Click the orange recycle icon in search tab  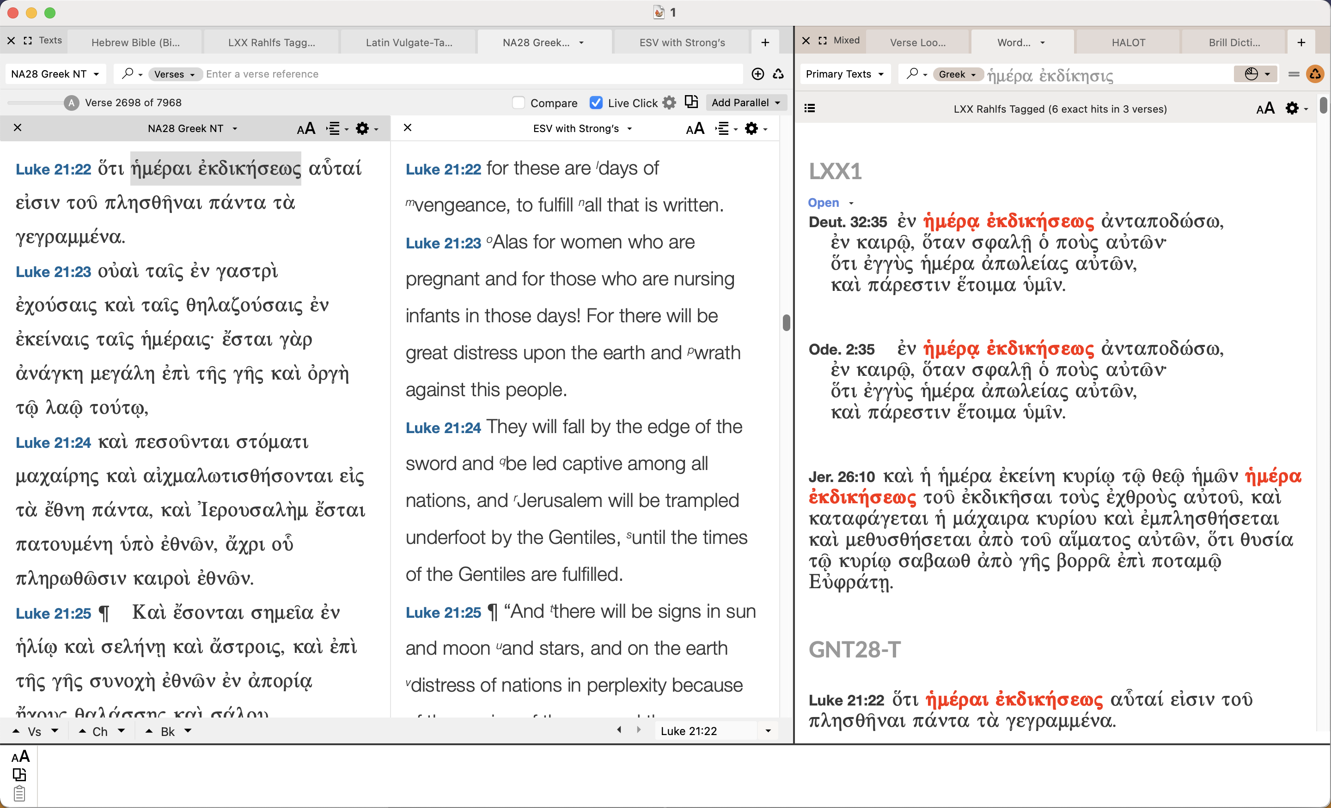pyautogui.click(x=1315, y=74)
